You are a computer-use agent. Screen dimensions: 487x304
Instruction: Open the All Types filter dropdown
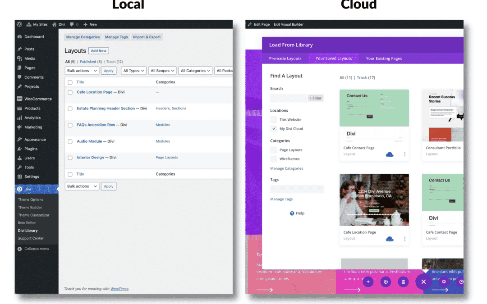coord(133,71)
